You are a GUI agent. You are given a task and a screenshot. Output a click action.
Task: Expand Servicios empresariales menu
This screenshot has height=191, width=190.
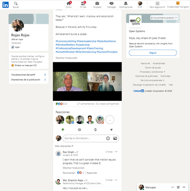(x=152, y=80)
